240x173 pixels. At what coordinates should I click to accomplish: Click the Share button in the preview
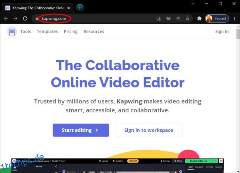[x=178, y=161]
